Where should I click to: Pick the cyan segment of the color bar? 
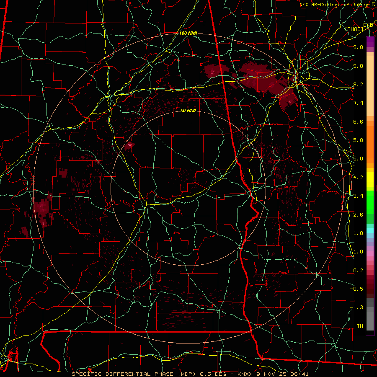click(x=370, y=230)
